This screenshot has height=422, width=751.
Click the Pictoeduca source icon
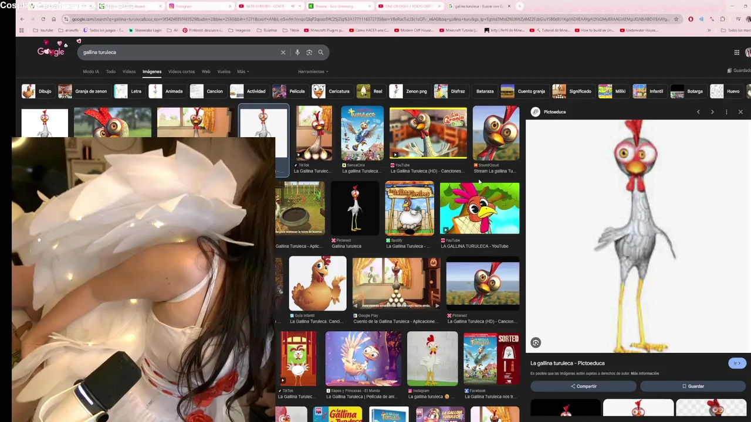tap(535, 112)
